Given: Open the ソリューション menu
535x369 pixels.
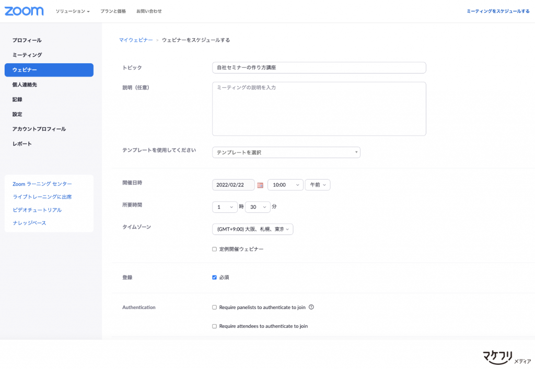Looking at the screenshot, I should (x=73, y=11).
